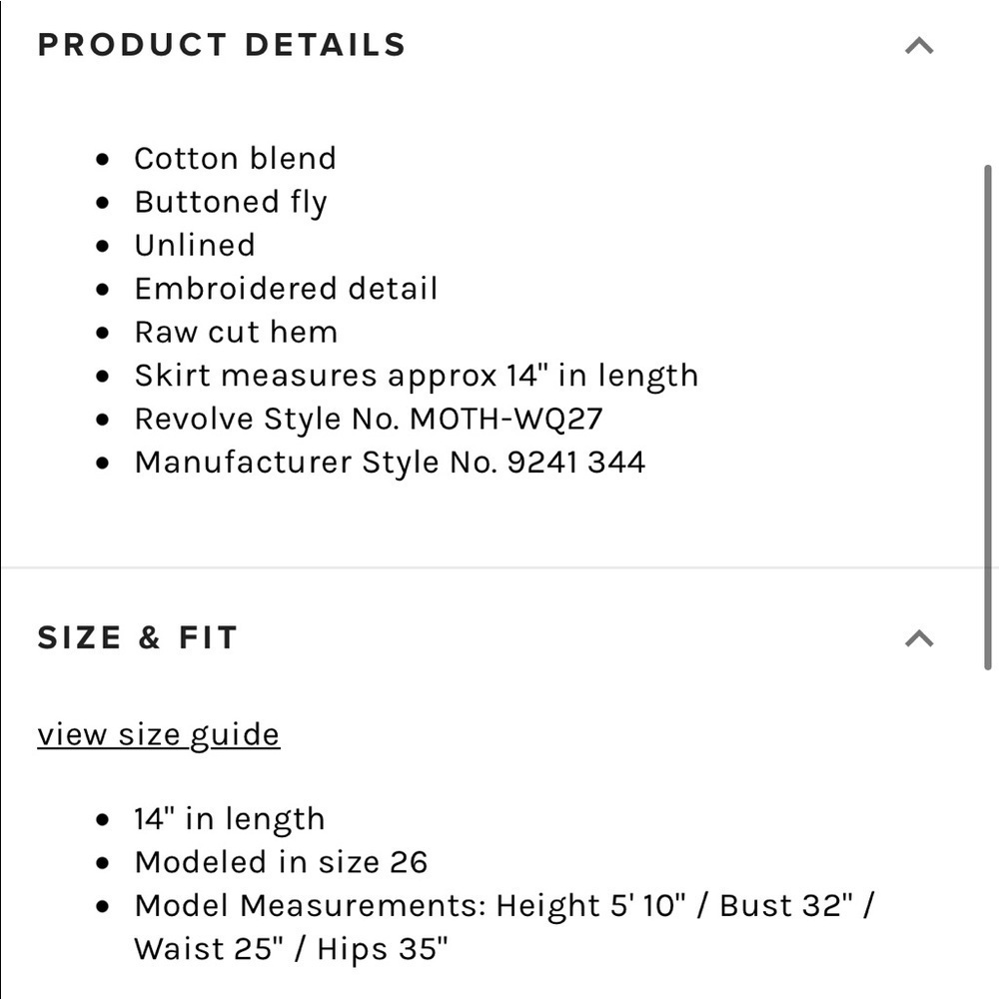Select the Cotton blend detail line
Viewport: 999px width, 999px height.
point(235,159)
